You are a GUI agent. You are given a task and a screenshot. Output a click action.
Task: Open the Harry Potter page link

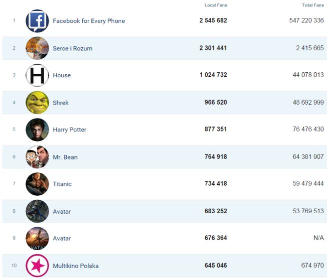[69, 130]
